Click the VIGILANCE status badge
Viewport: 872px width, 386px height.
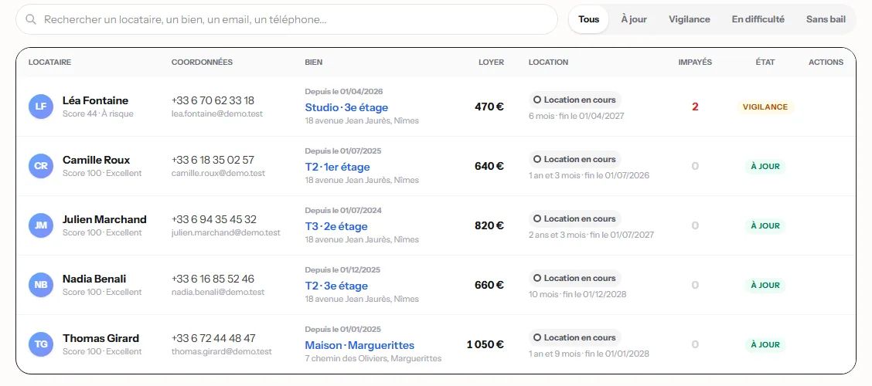(765, 107)
